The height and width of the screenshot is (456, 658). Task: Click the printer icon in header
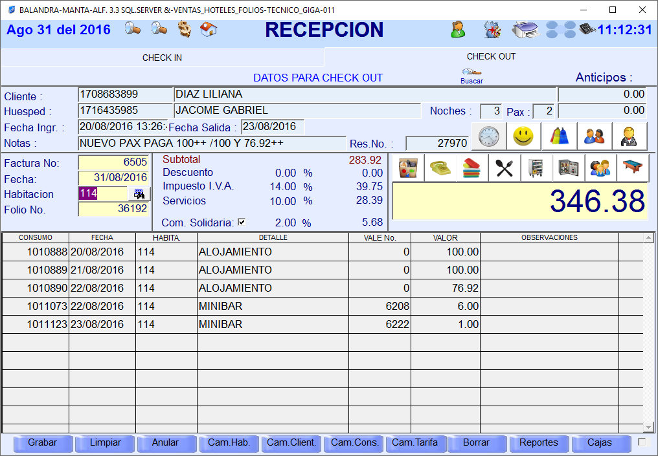coord(524,30)
